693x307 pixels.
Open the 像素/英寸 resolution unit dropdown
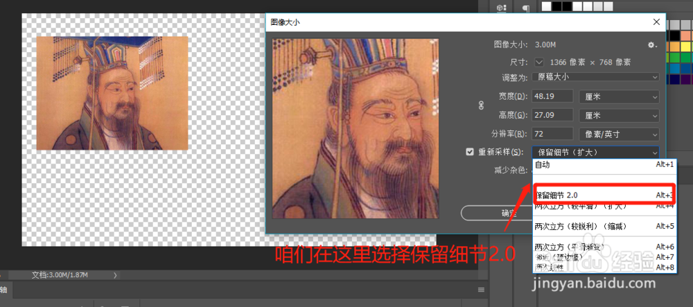[619, 134]
